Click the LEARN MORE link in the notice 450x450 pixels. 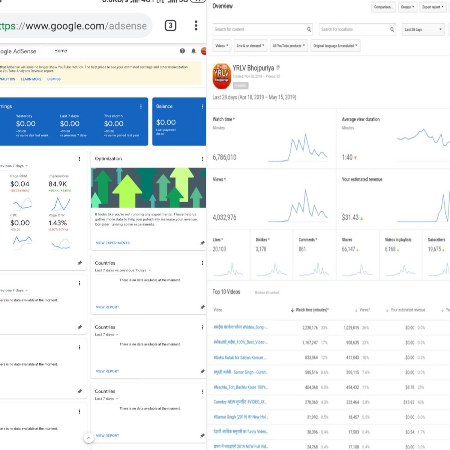(x=31, y=79)
